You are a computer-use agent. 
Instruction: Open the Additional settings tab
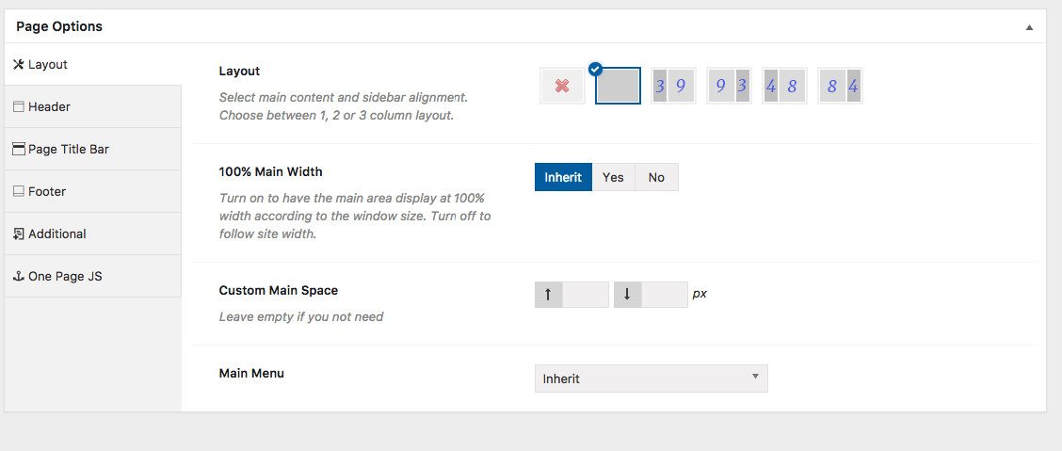[x=92, y=234]
